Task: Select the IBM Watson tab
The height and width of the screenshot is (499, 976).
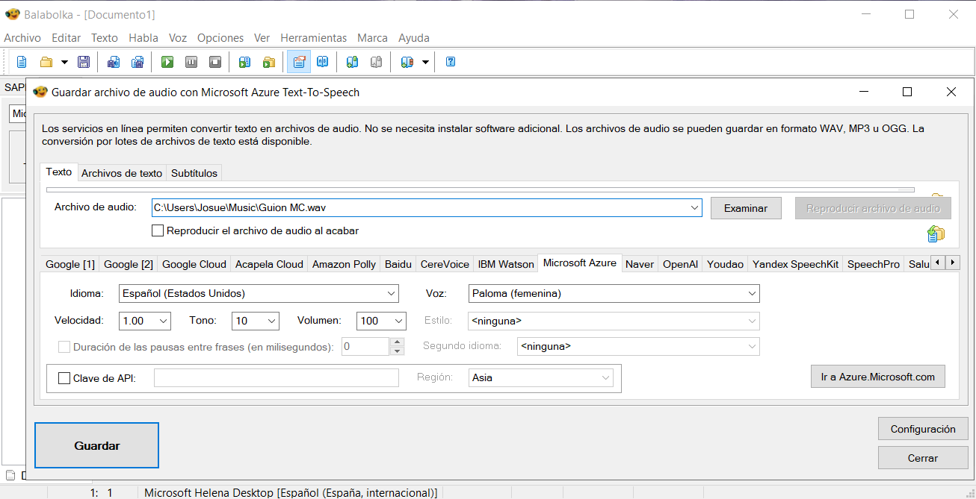Action: [x=506, y=264]
